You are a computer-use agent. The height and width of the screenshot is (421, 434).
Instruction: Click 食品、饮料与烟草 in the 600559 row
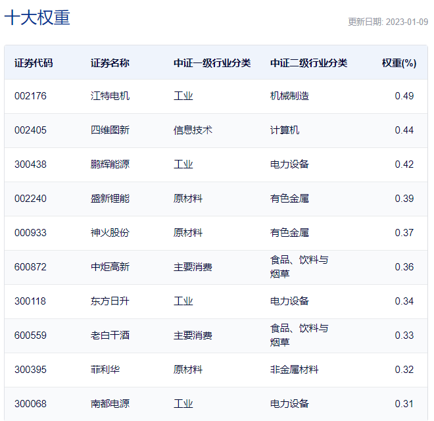(299, 335)
